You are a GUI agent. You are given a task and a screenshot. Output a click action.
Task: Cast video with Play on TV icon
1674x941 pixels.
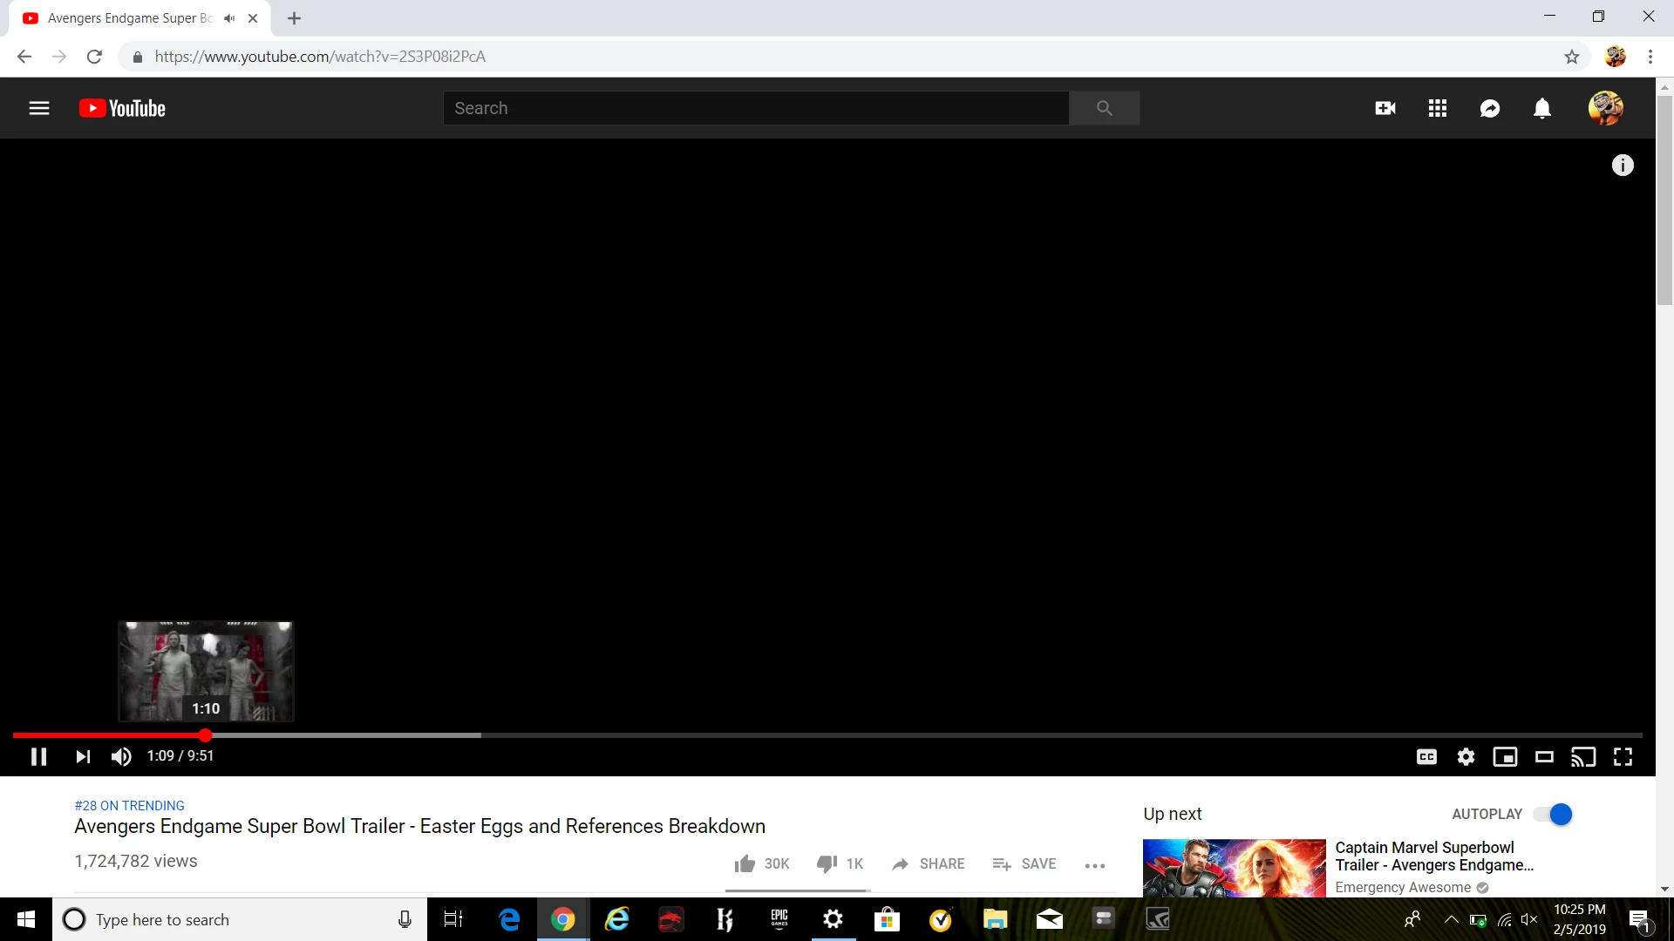coord(1582,756)
